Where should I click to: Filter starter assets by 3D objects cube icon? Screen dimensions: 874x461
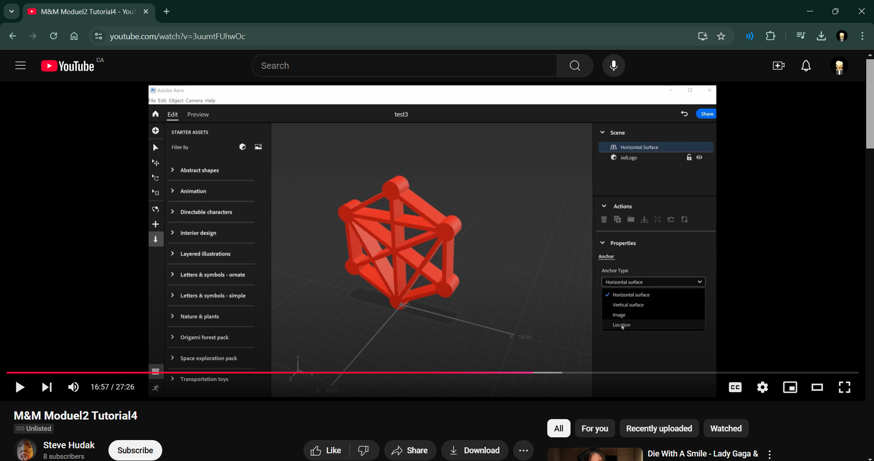click(242, 147)
